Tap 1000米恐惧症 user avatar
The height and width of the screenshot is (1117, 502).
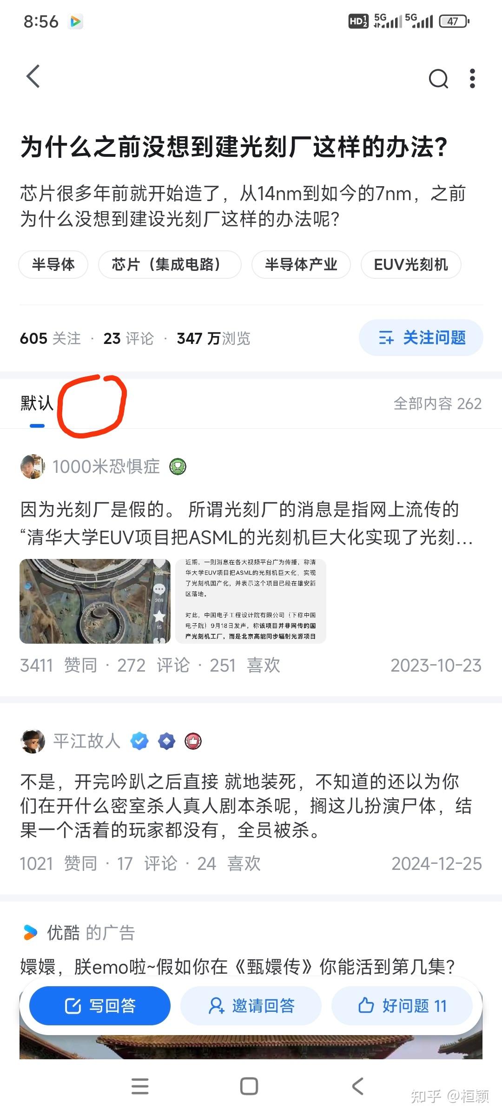[33, 466]
